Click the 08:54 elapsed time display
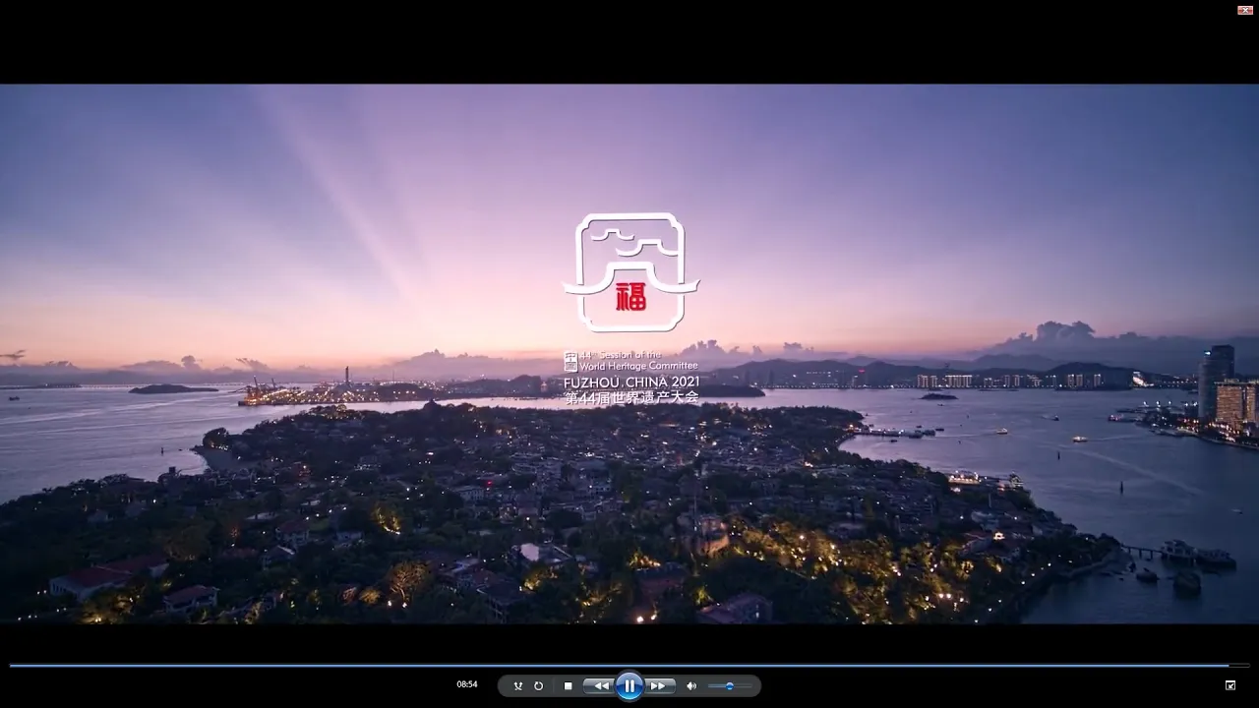This screenshot has height=708, width=1259. click(467, 684)
